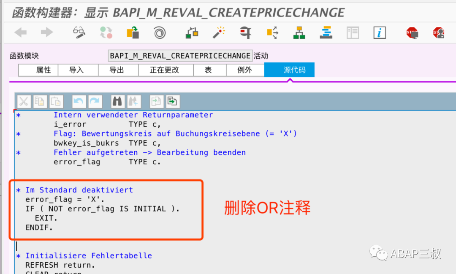Click the upload/import file icon
456x274 pixels.
157,101
